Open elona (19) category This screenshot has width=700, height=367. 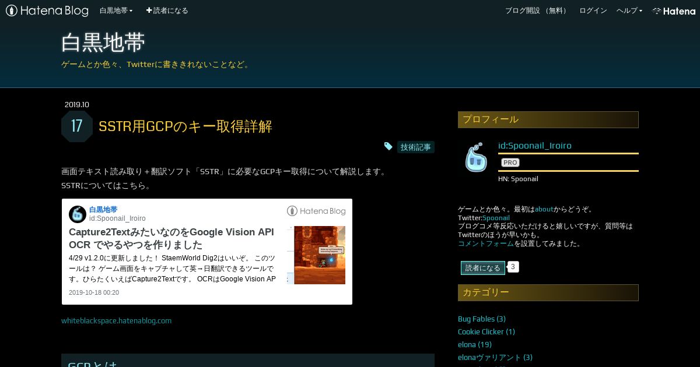(475, 344)
